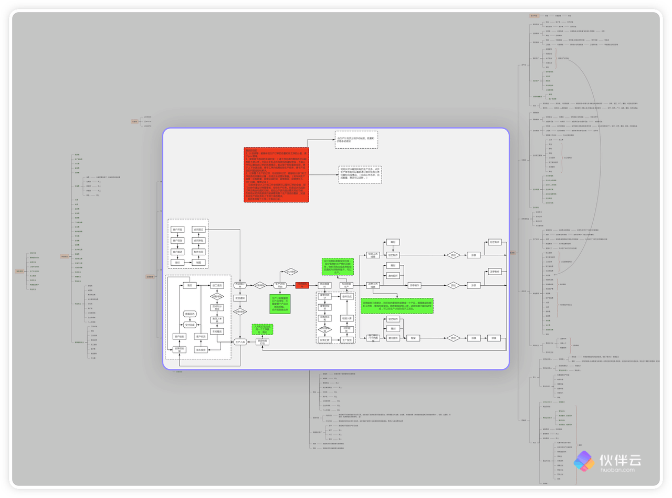Select the 凉亭制作 box after 激光割折

coord(415,285)
